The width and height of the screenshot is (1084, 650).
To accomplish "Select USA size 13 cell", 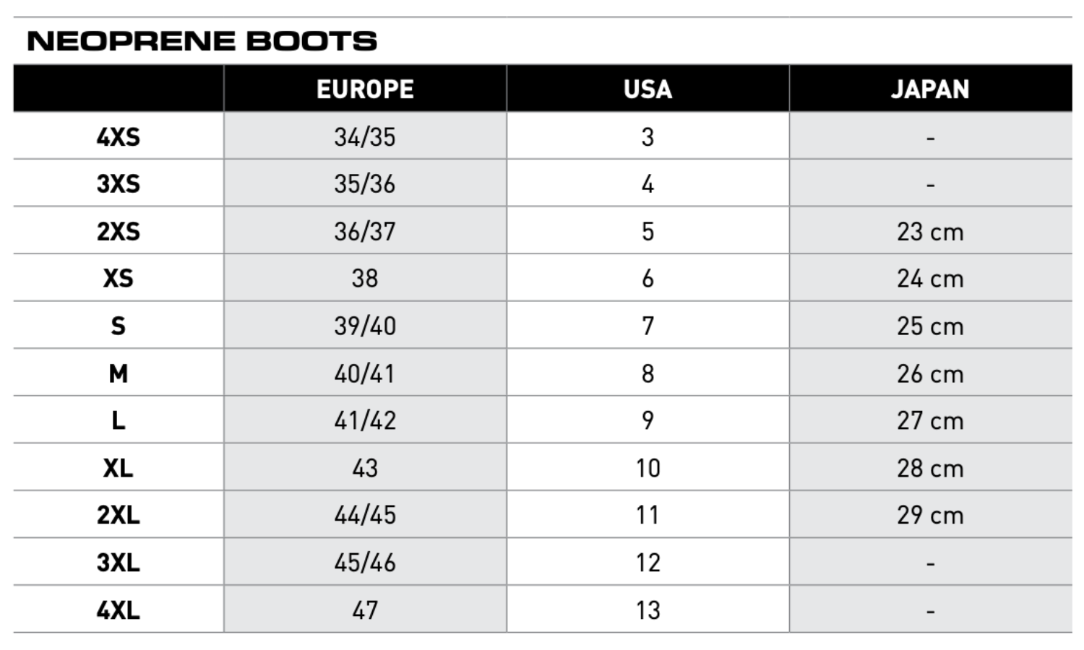I will tap(648, 610).
